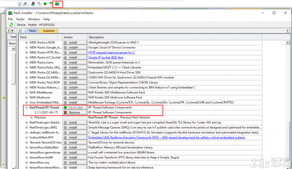Click the green refresh icon beside Device
The height and width of the screenshot is (169, 292).
11,25
